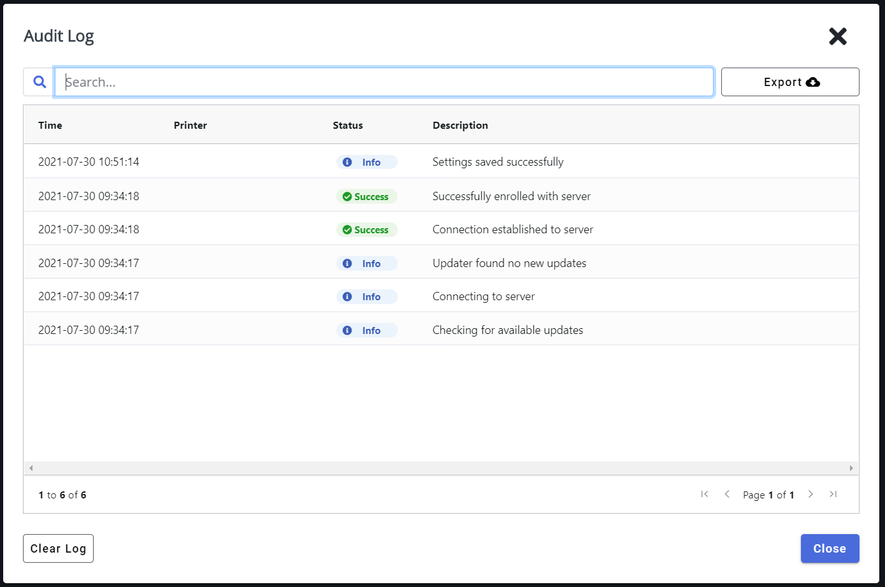Jump to the last page of results
885x587 pixels.
[833, 495]
